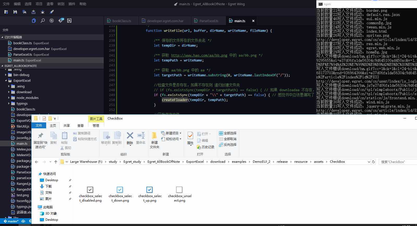Go back in File Explorer navigation
This screenshot has height=226, width=417.
[36, 162]
